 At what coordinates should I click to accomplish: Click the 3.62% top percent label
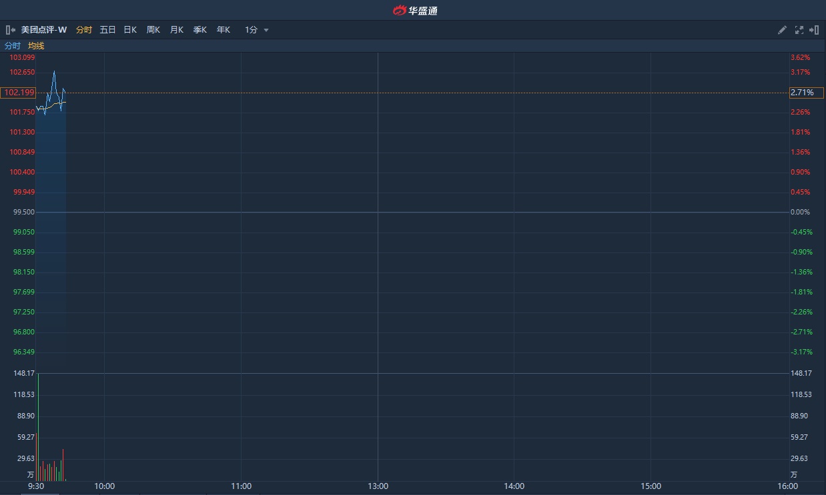[800, 58]
